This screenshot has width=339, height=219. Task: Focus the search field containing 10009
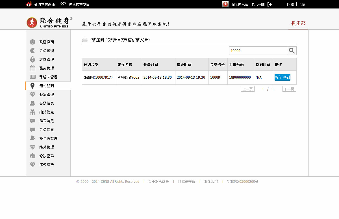[258, 51]
